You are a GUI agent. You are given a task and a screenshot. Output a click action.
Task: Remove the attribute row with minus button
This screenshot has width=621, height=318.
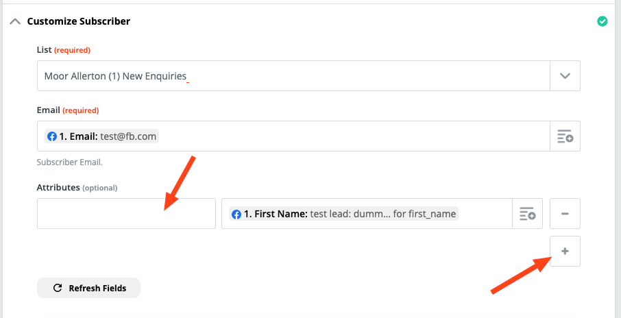click(x=565, y=214)
